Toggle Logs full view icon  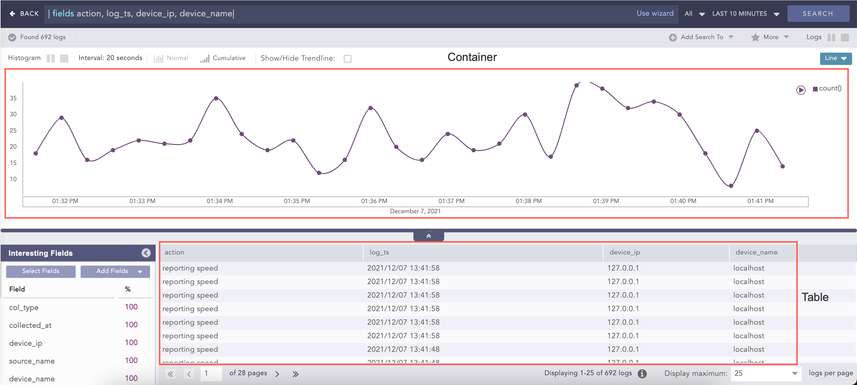(844, 37)
